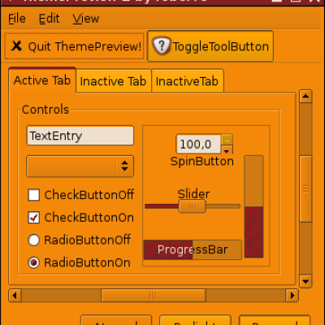Click the Slider handle
The width and height of the screenshot is (325, 325).
coord(193,206)
